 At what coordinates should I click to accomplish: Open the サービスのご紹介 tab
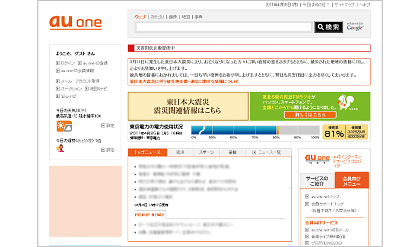click(x=317, y=181)
